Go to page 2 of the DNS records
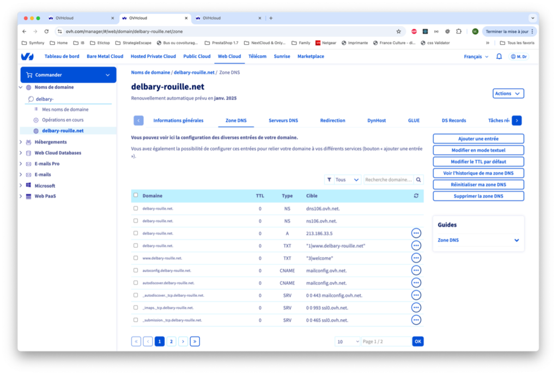Image resolution: width=558 pixels, height=376 pixels. (x=171, y=342)
